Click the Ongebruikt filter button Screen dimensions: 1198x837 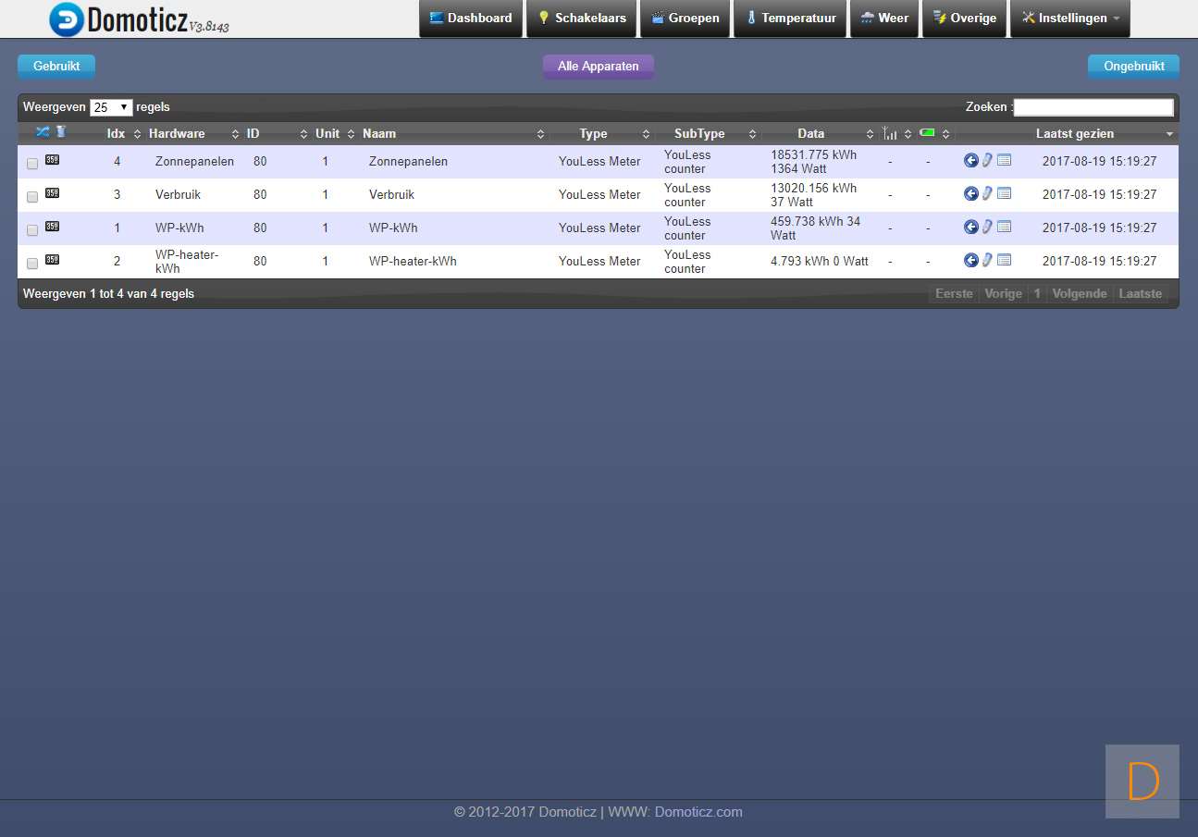coord(1133,67)
